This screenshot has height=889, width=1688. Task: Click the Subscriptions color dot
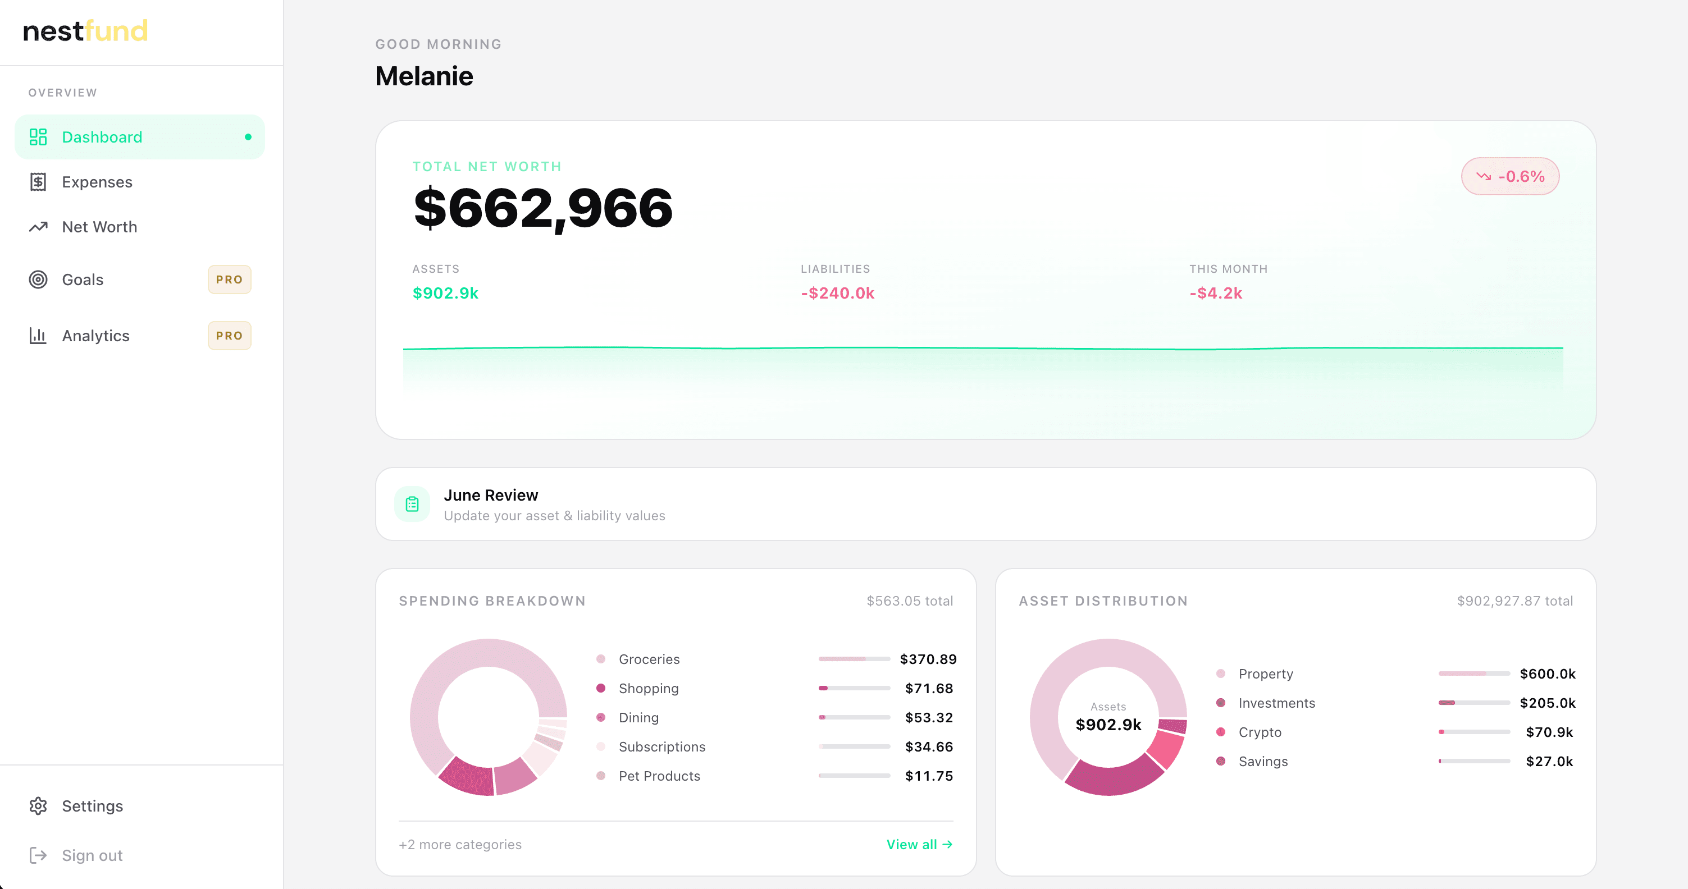coord(601,746)
